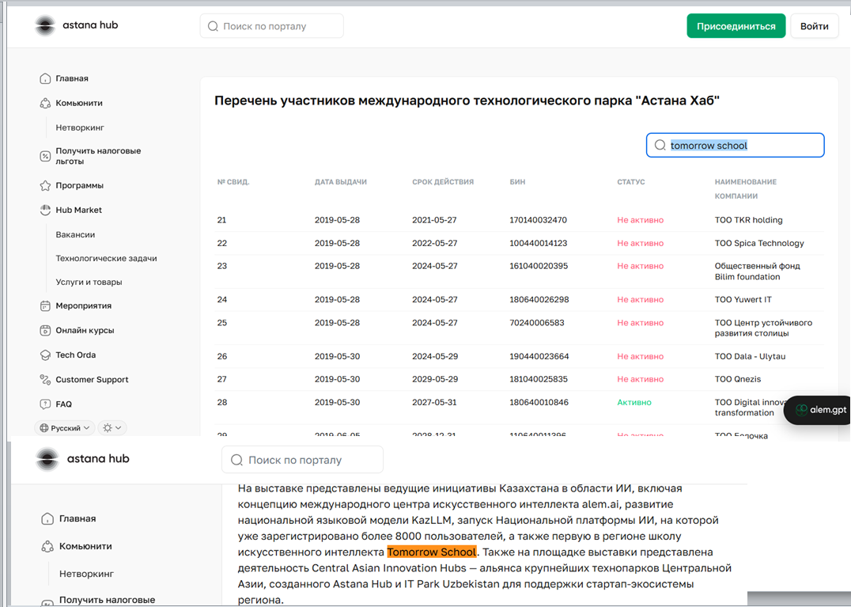Screen dimensions: 851x607
Task: Click expiry date 2029-05-29 cell
Action: (x=435, y=379)
